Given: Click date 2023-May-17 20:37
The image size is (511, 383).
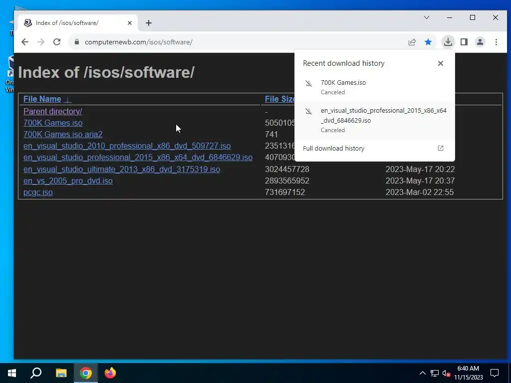Looking at the screenshot, I should [420, 181].
